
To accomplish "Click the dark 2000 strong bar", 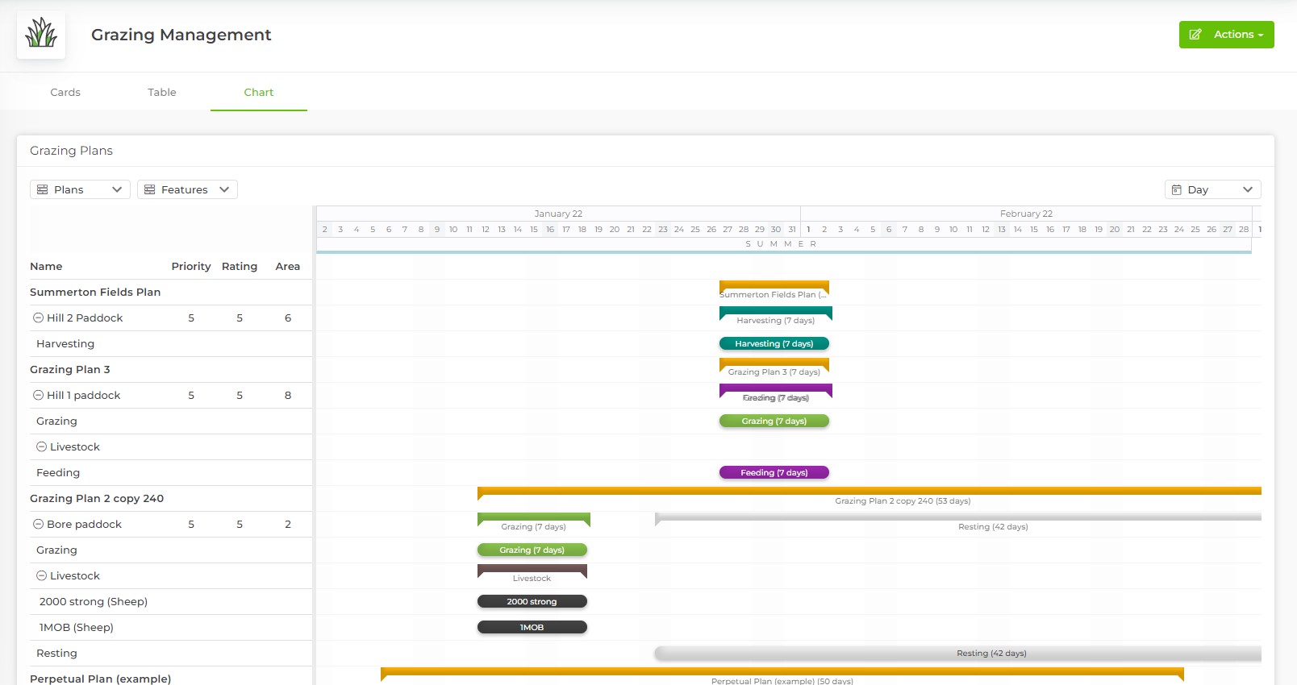I will point(532,601).
